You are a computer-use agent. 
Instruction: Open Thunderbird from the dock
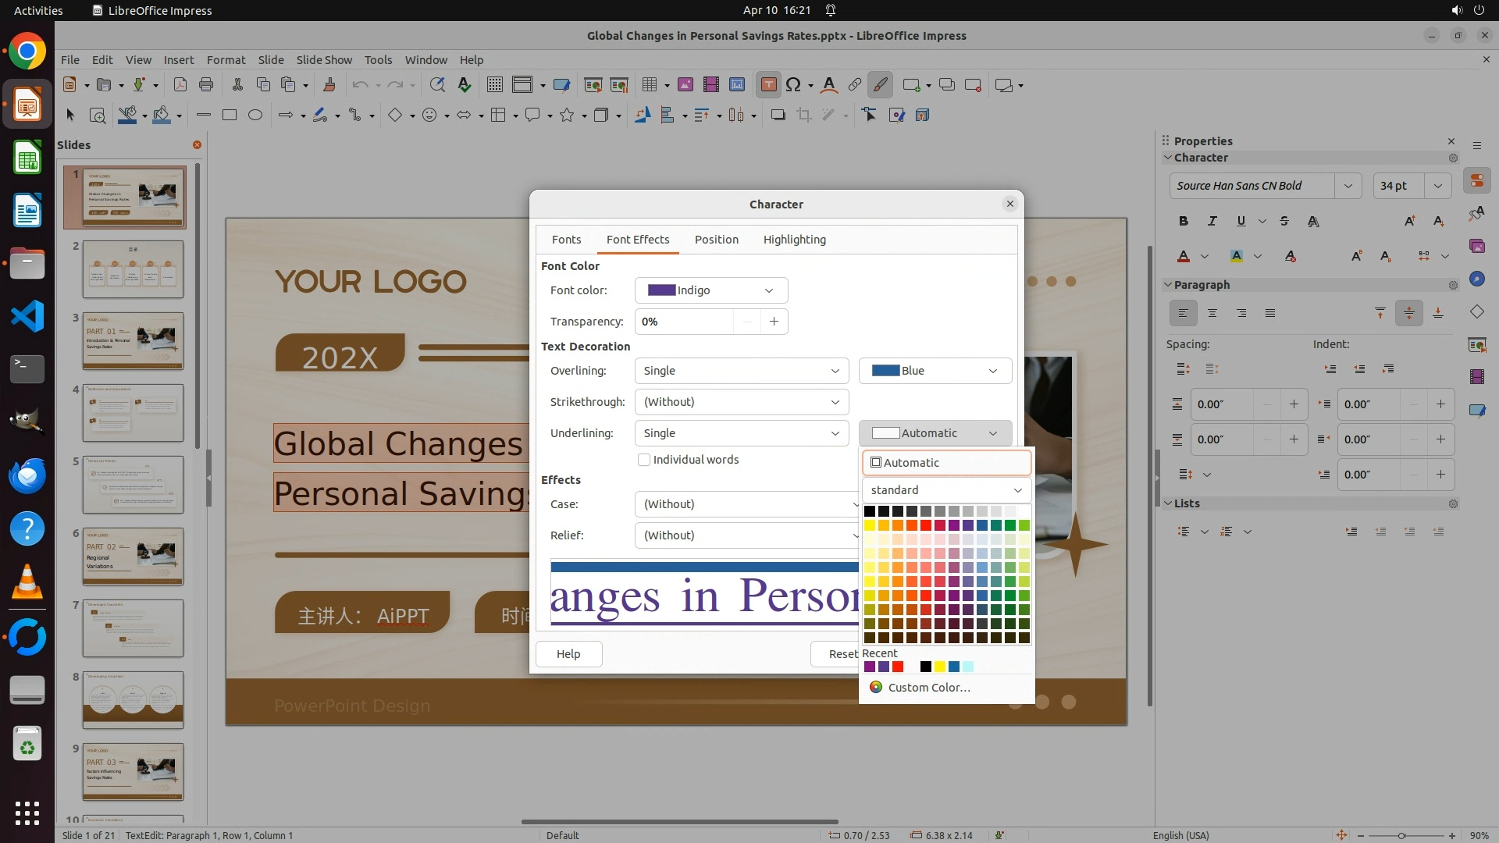pyautogui.click(x=27, y=476)
